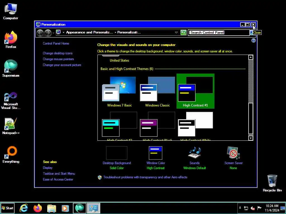The width and height of the screenshot is (286, 214).
Task: Click the theme list scroll down arrow
Action: pyautogui.click(x=251, y=138)
